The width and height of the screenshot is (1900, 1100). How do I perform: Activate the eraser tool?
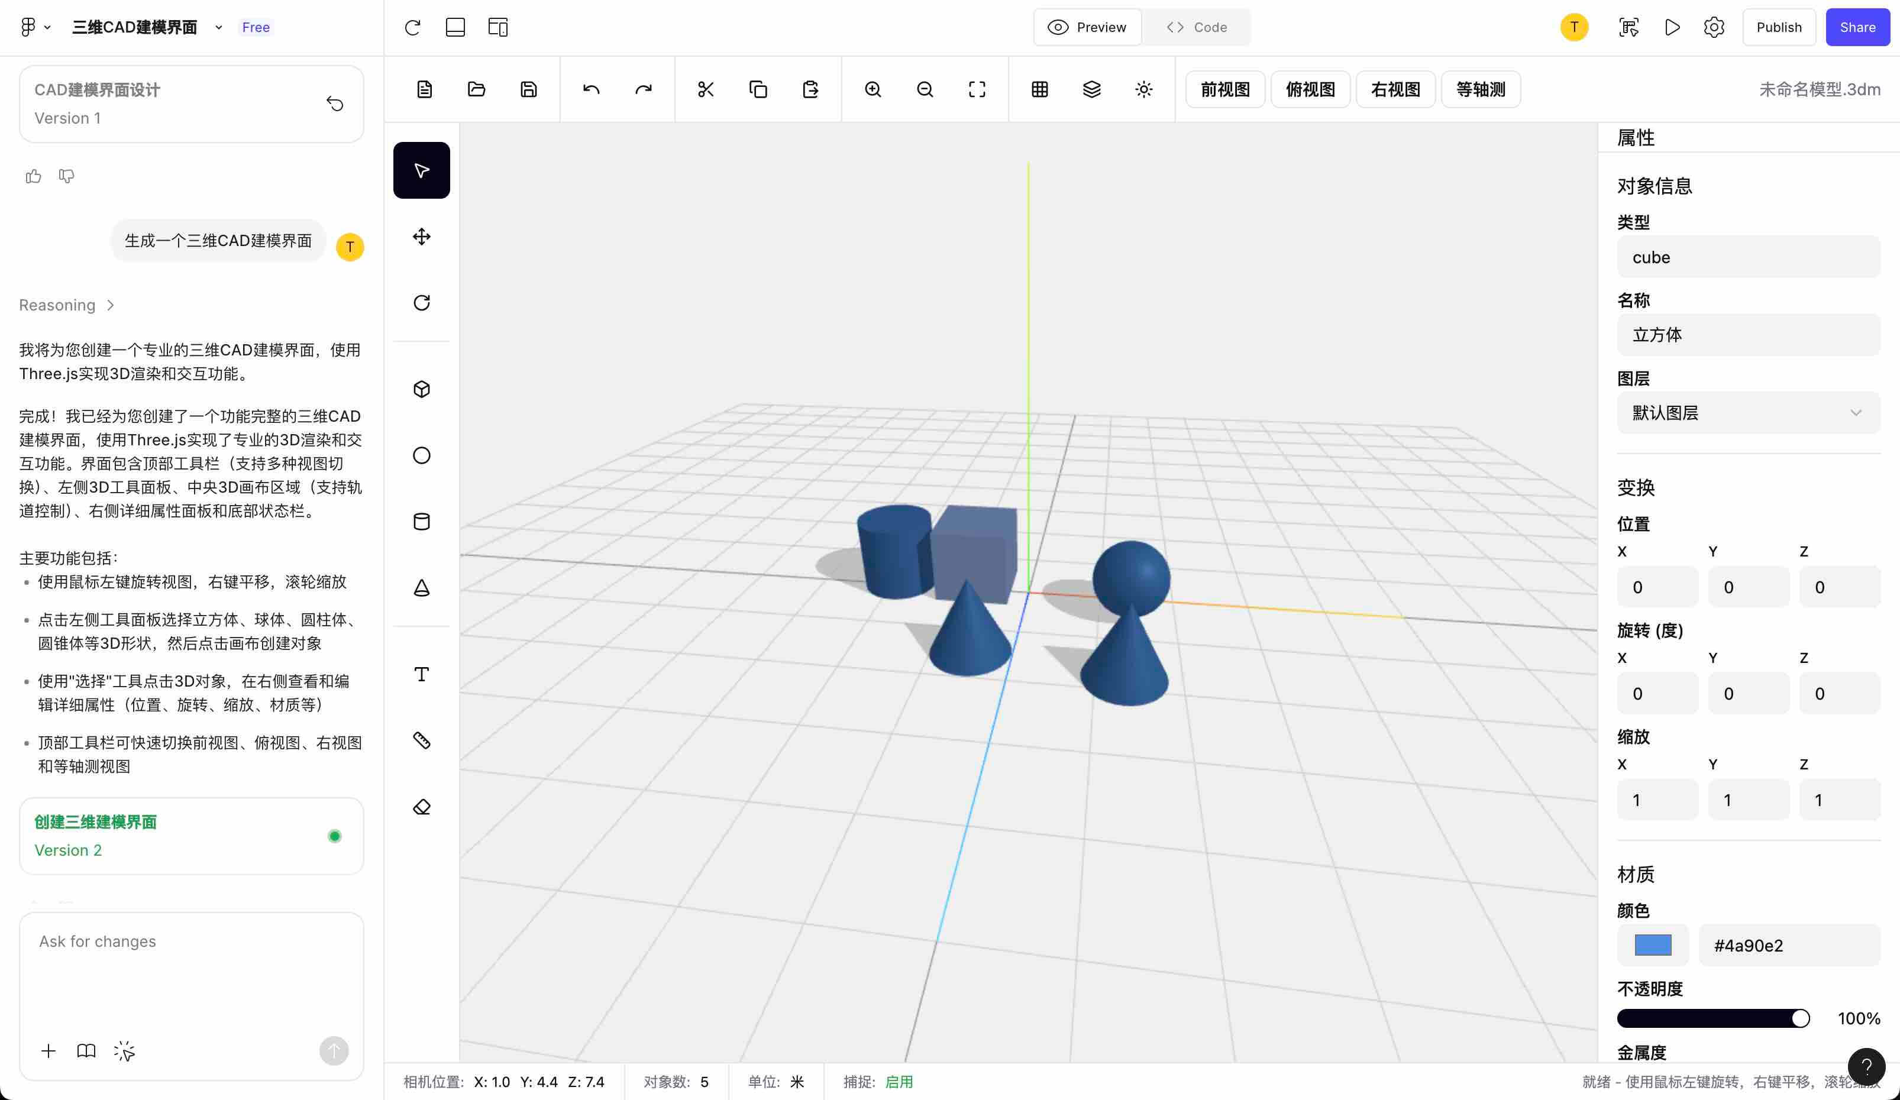422,807
